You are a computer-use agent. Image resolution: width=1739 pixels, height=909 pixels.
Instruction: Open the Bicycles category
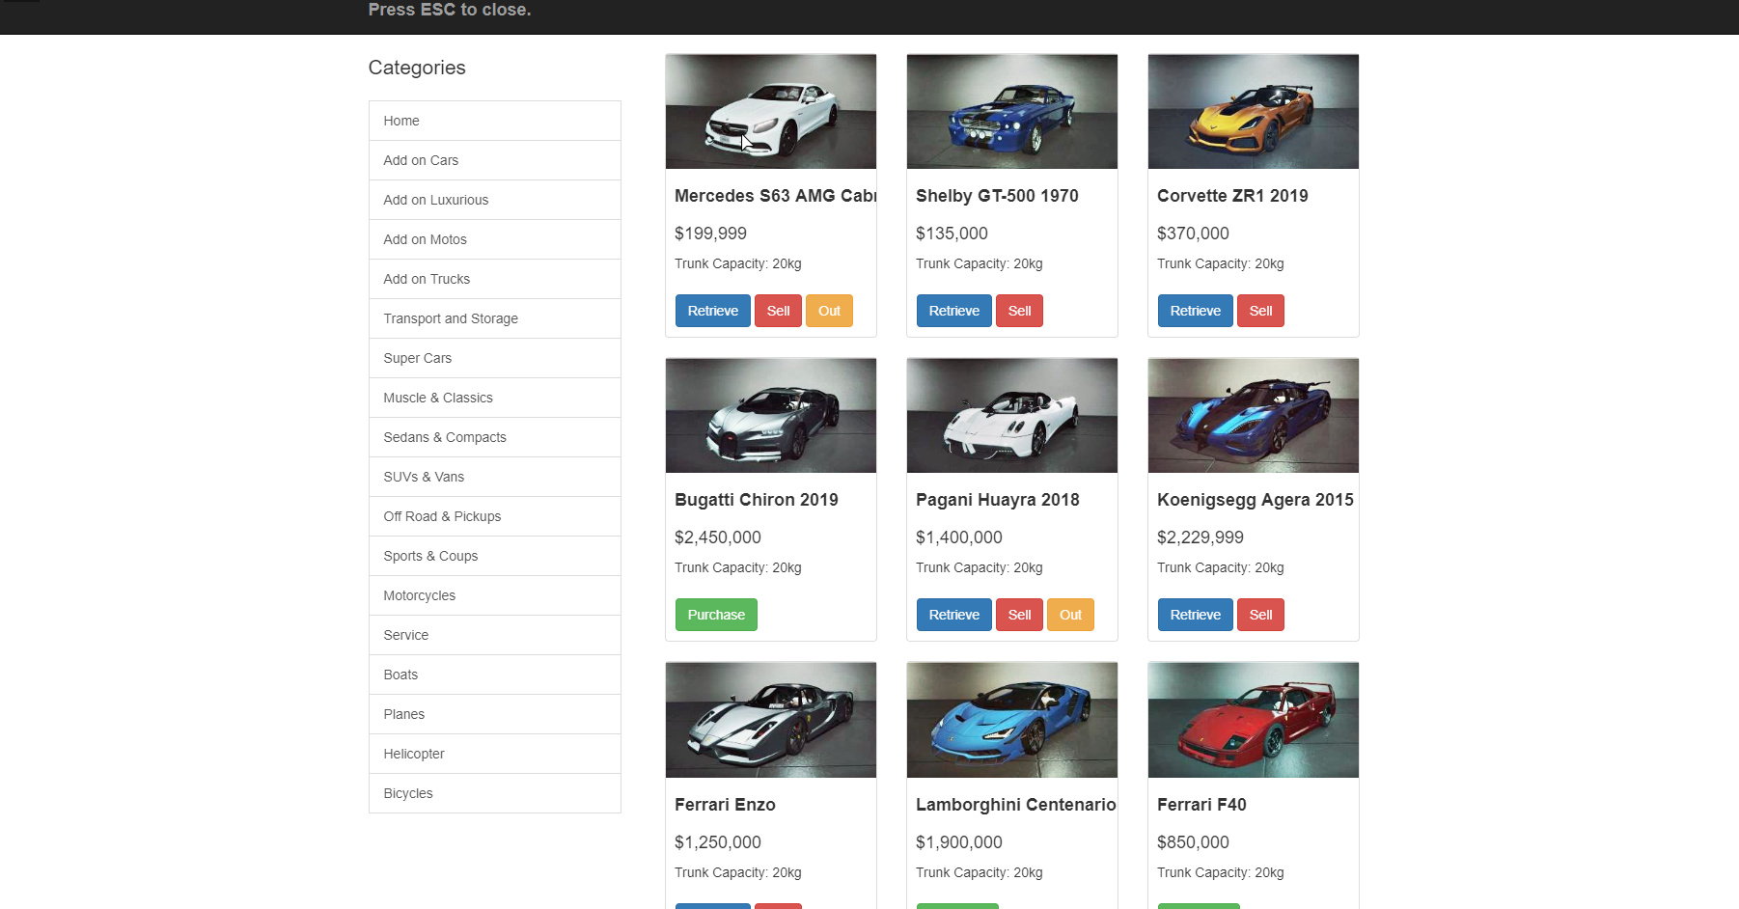click(x=494, y=793)
